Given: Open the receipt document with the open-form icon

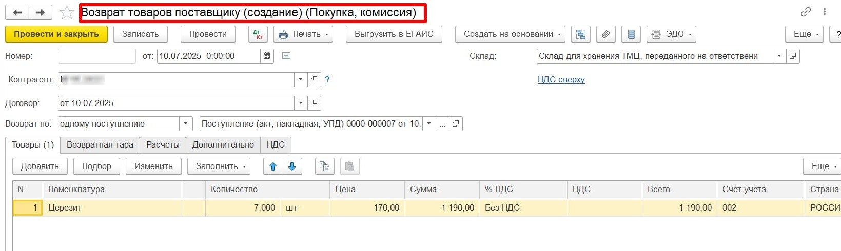Looking at the screenshot, I should point(456,124).
